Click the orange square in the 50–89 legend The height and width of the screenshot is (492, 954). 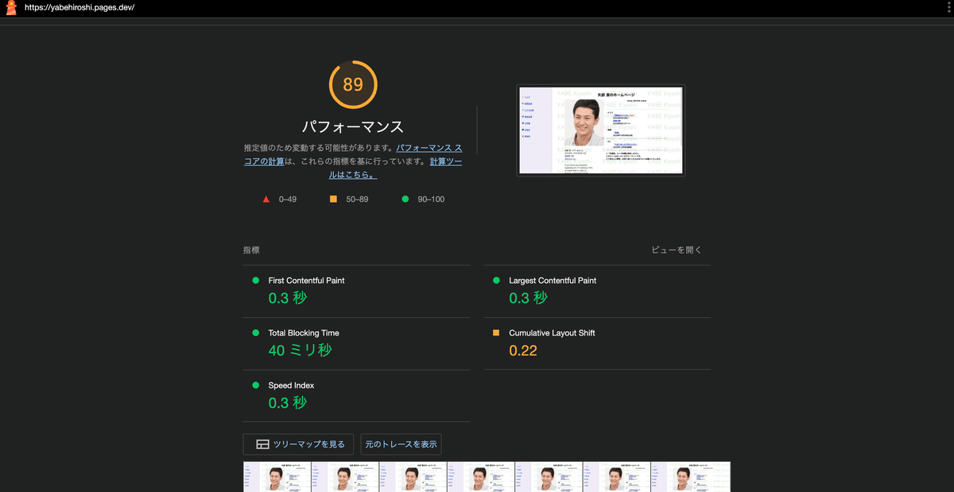click(x=334, y=199)
